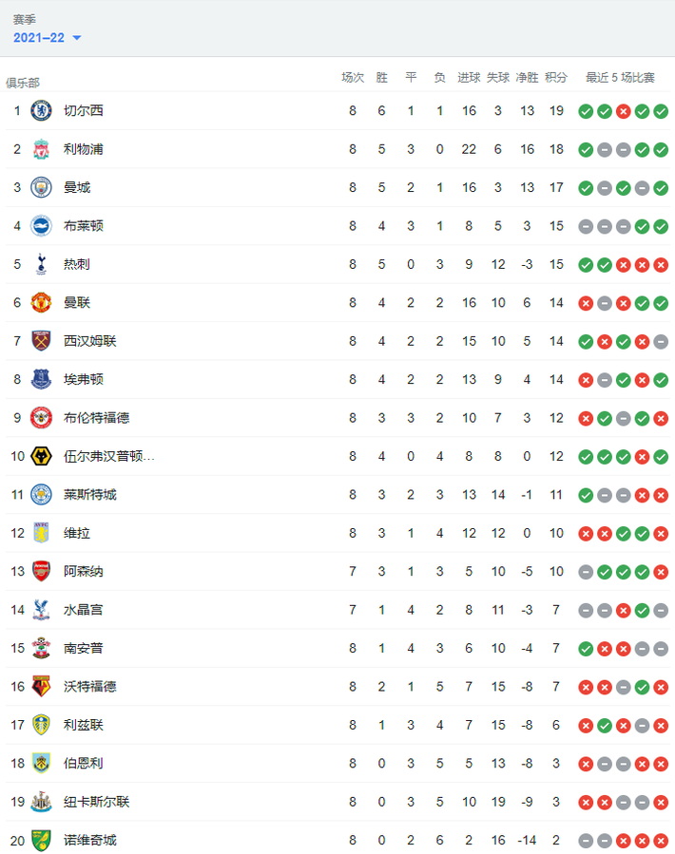This screenshot has width=675, height=854.
Task: Click the Liverpool club crest icon
Action: 41,149
